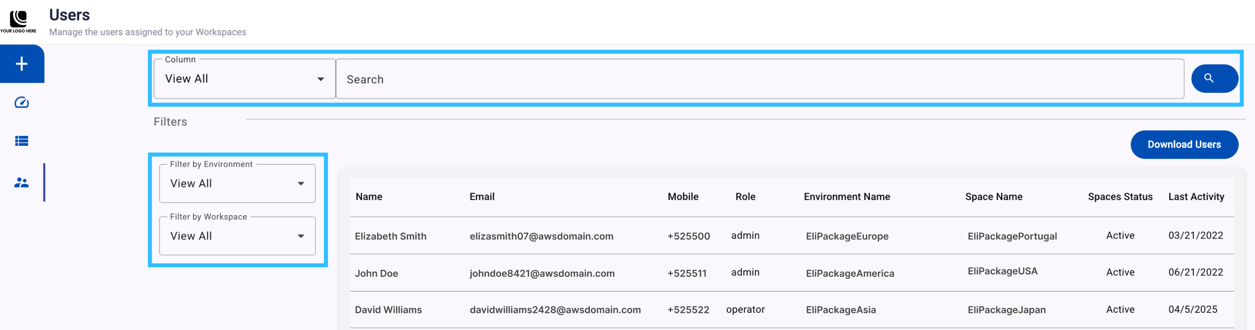Open the list view sidebar icon
1255x330 pixels.
pos(22,141)
